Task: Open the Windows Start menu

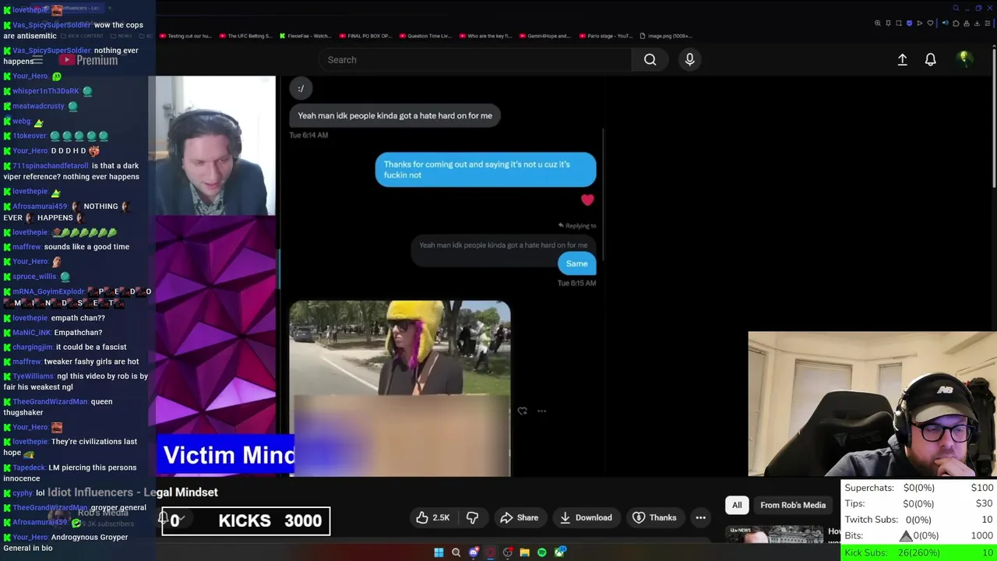Action: (x=439, y=552)
